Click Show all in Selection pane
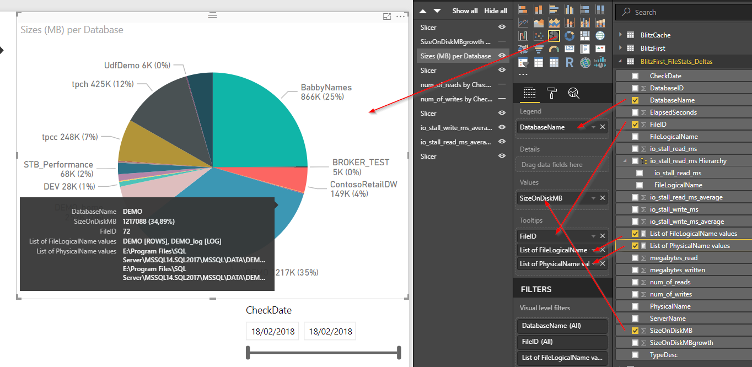 point(465,11)
